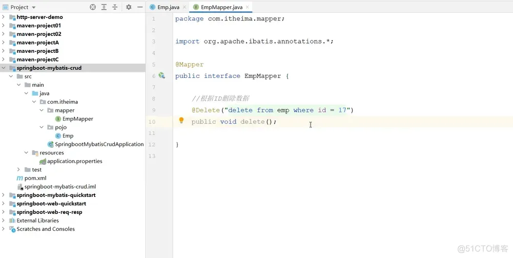Image resolution: width=513 pixels, height=258 pixels.
Task: Collapse the mapper package
Action: (42, 110)
